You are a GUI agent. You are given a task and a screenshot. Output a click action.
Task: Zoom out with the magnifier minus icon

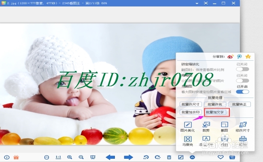pos(81,157)
